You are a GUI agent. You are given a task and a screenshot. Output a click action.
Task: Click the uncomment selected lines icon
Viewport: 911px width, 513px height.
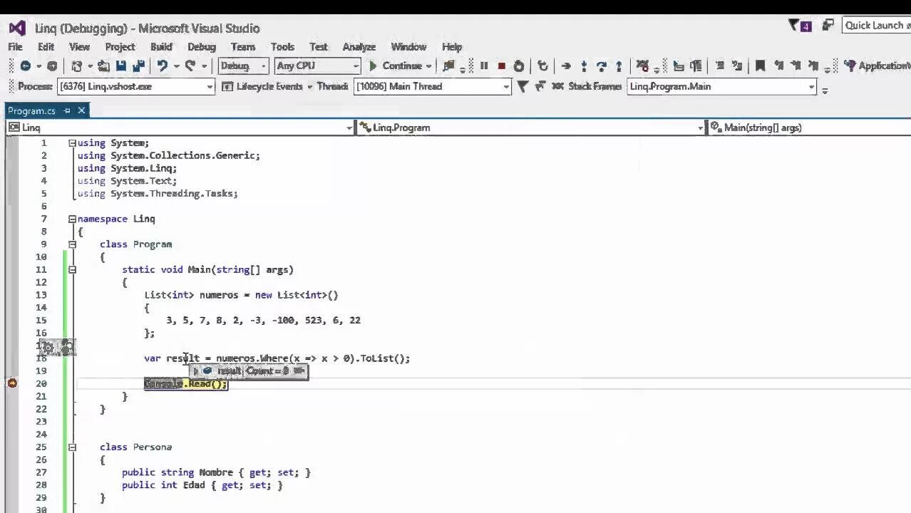coord(737,66)
